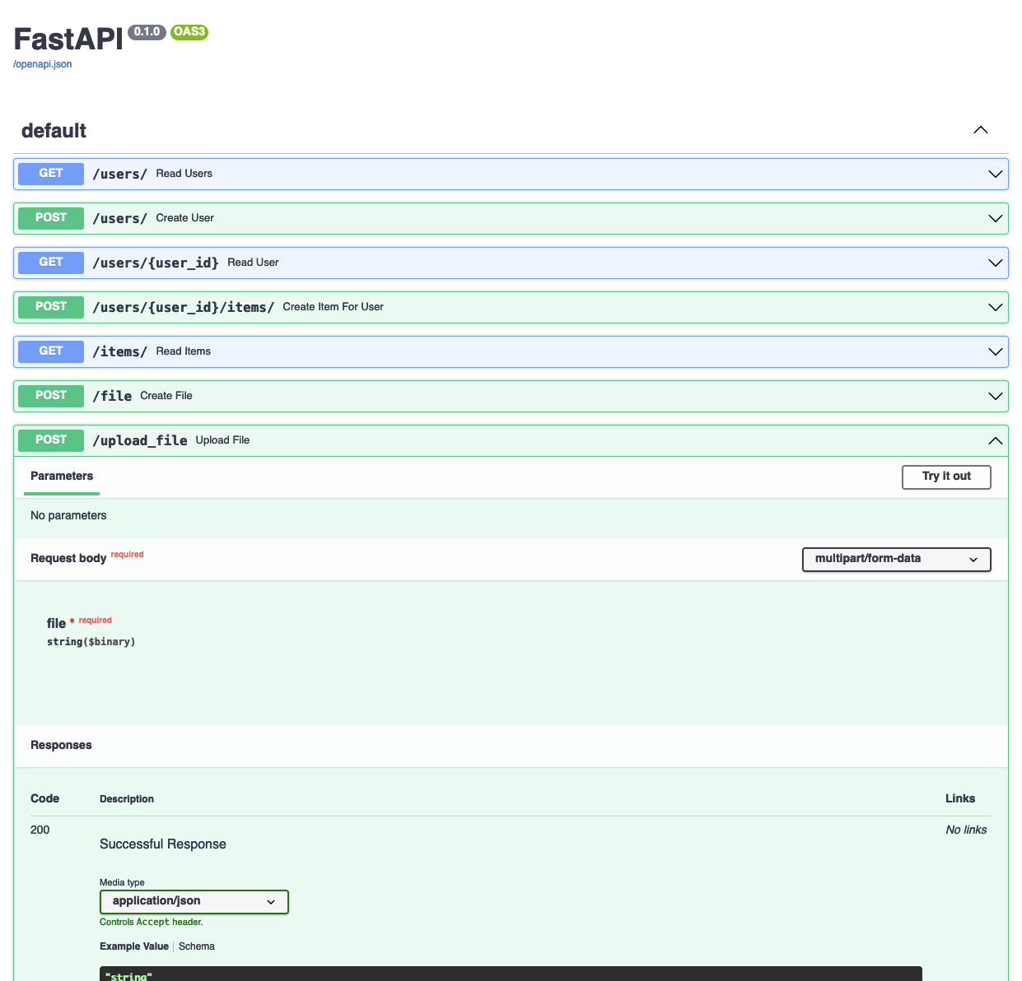Expand the Create File endpoint chevron

(x=995, y=396)
